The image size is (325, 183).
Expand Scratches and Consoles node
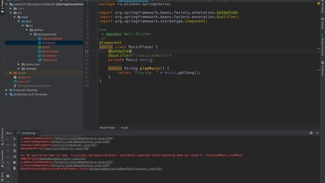[7, 95]
